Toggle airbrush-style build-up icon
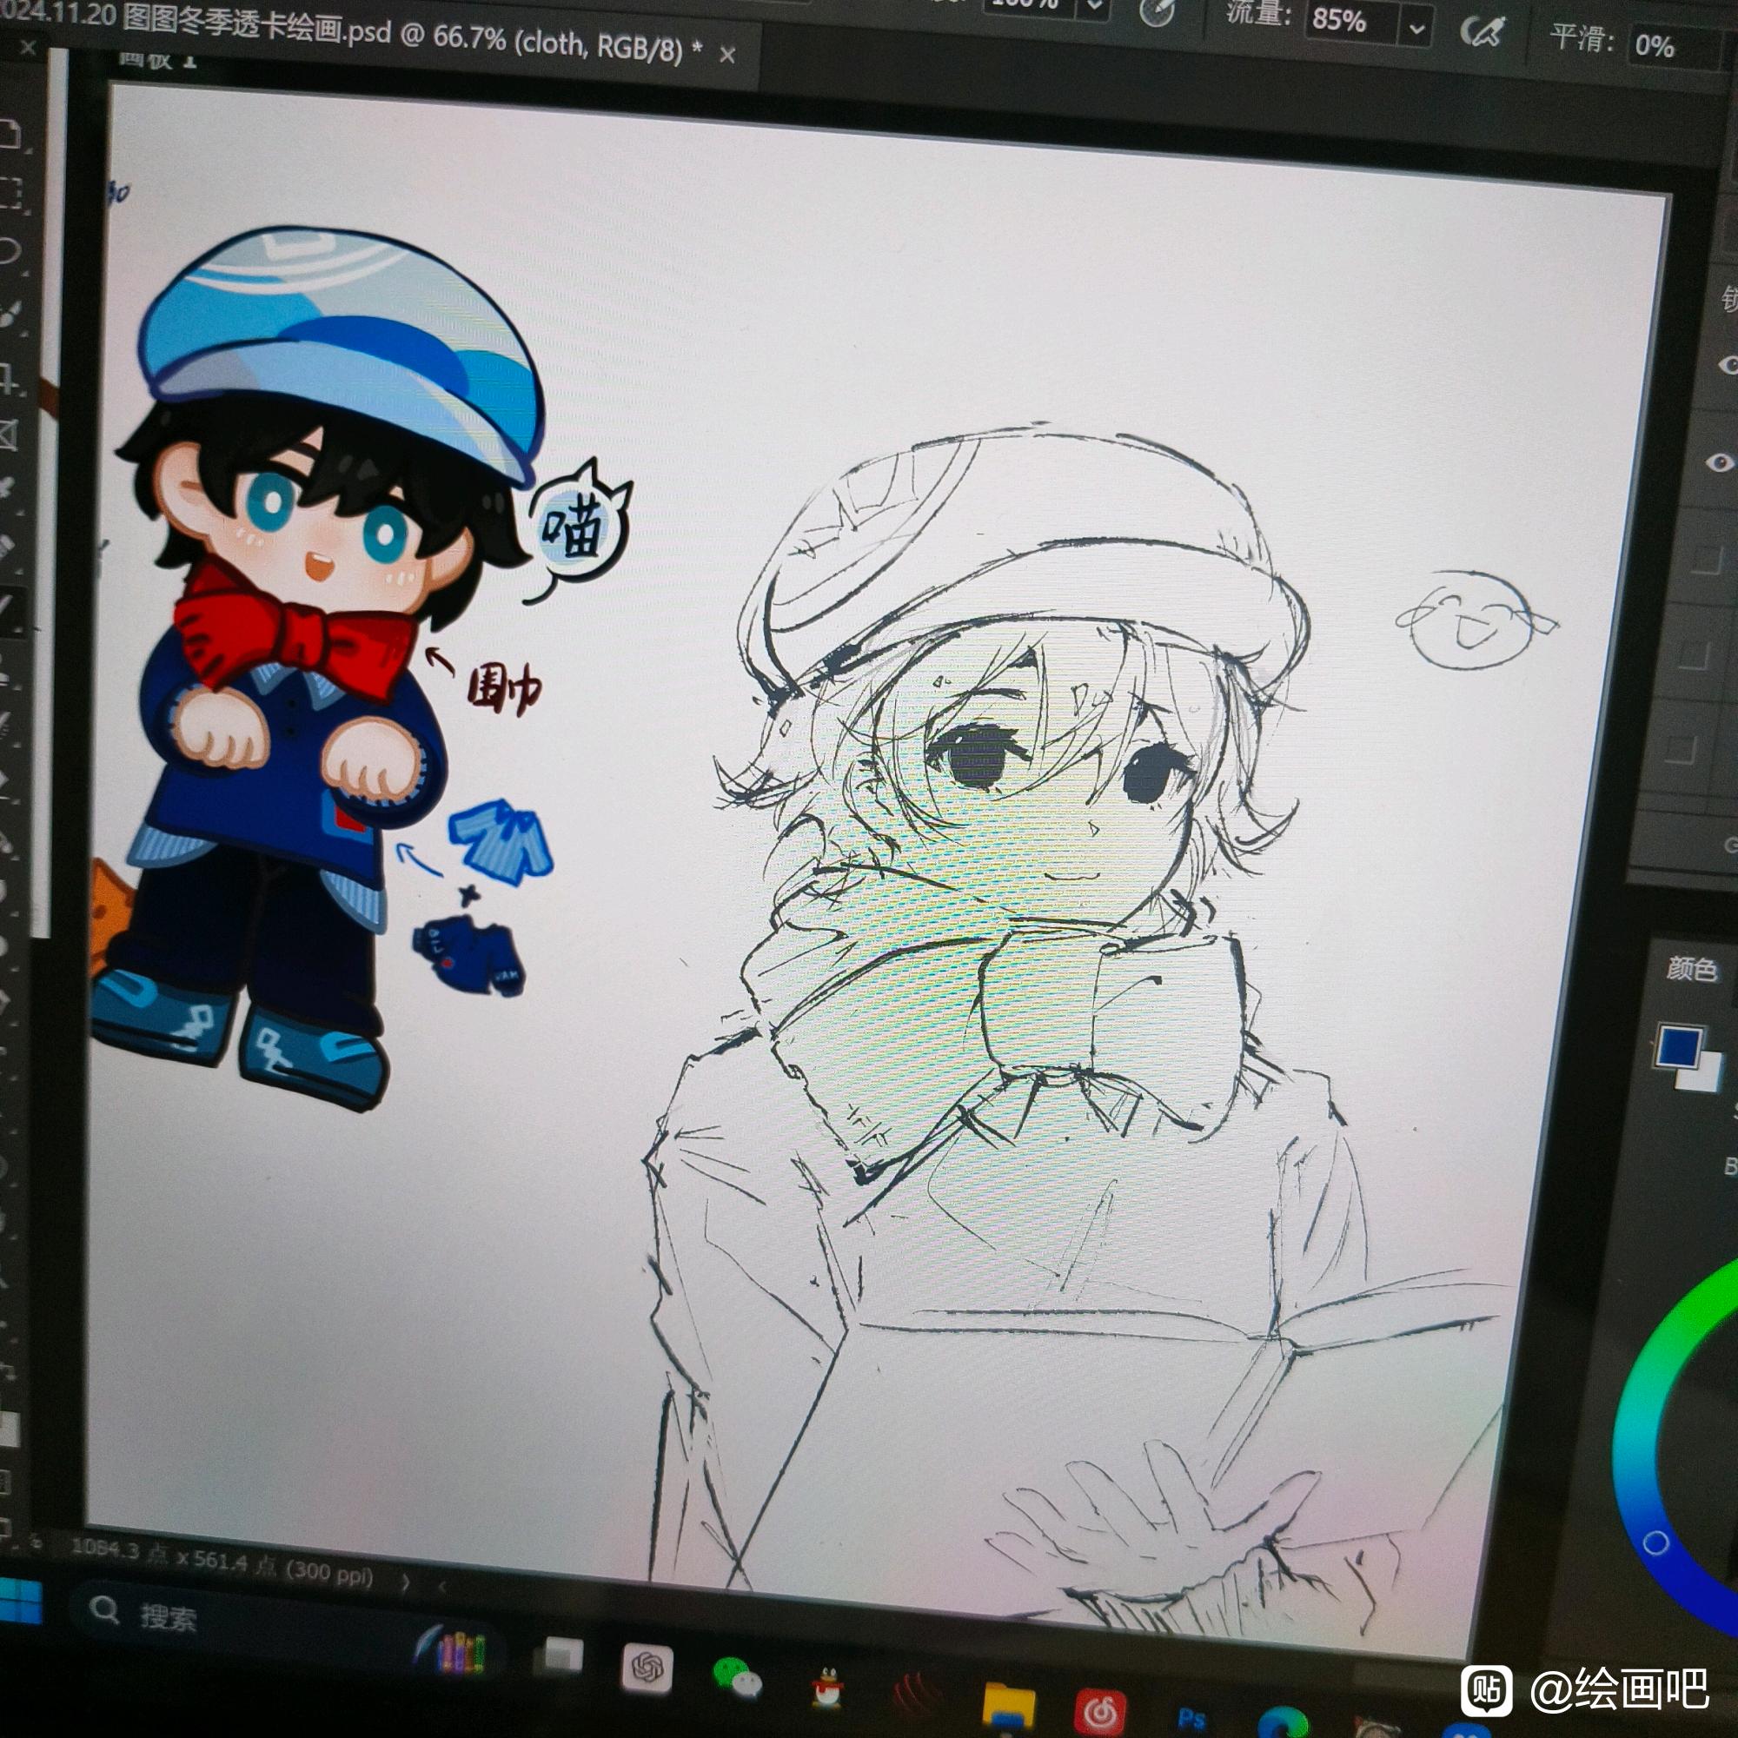This screenshot has height=1738, width=1738. tap(1483, 33)
